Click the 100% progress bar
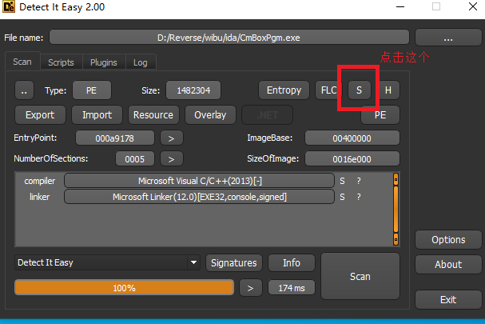This screenshot has height=324, width=485. [x=124, y=288]
